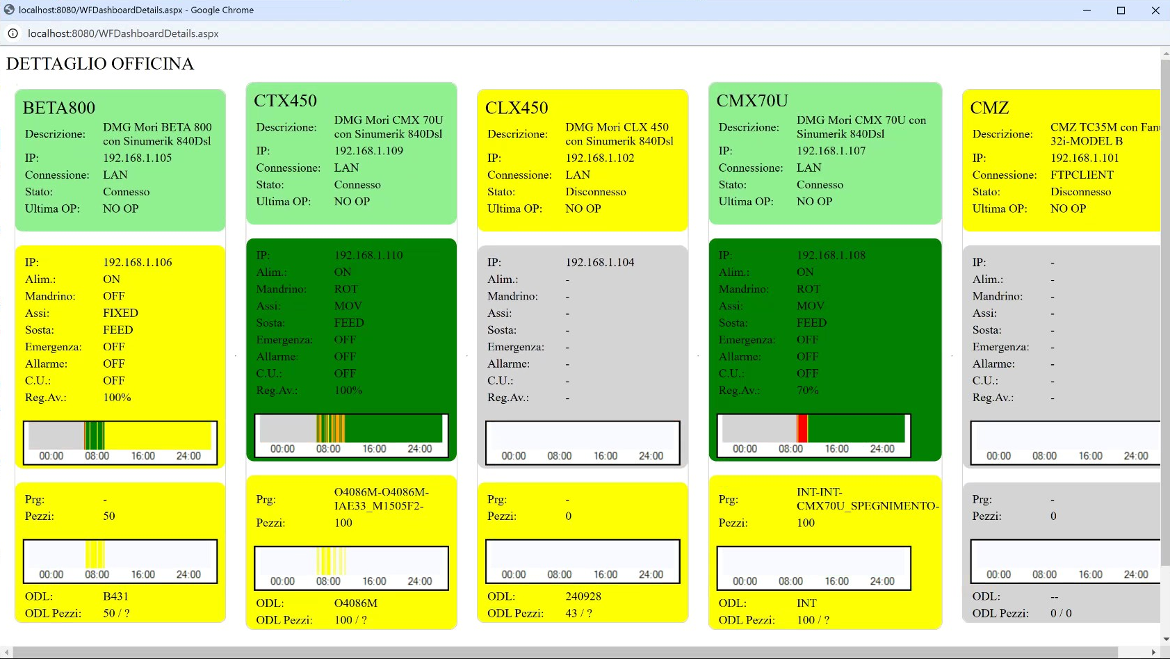Maximize the Chrome window

(x=1121, y=10)
